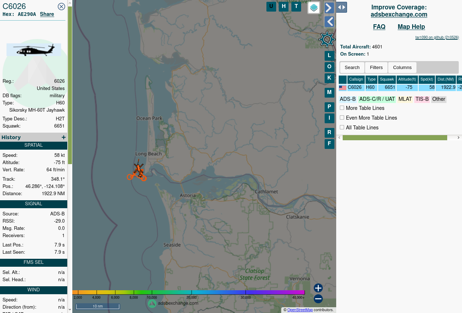Click the table scrollbar left arrow

tap(339, 138)
